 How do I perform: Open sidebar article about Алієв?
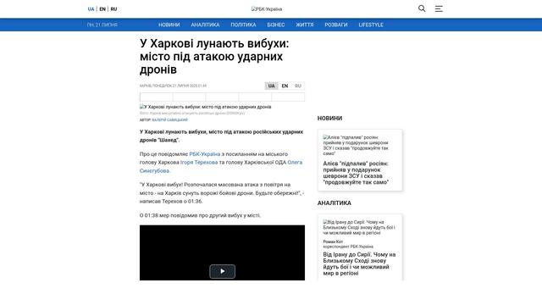[x=356, y=173]
